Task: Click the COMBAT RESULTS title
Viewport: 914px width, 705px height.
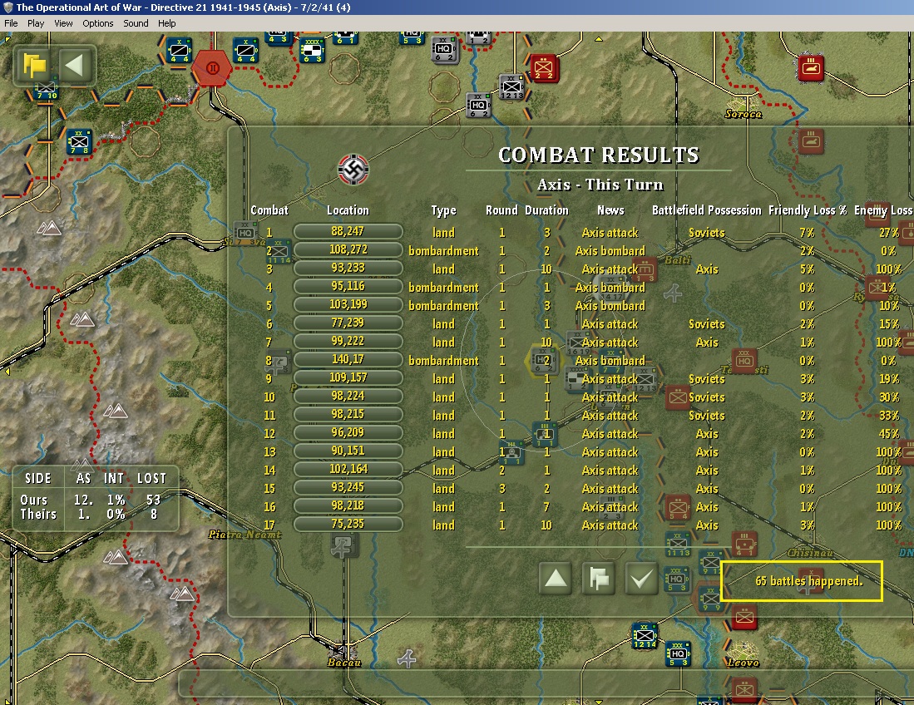Action: pyautogui.click(x=599, y=155)
